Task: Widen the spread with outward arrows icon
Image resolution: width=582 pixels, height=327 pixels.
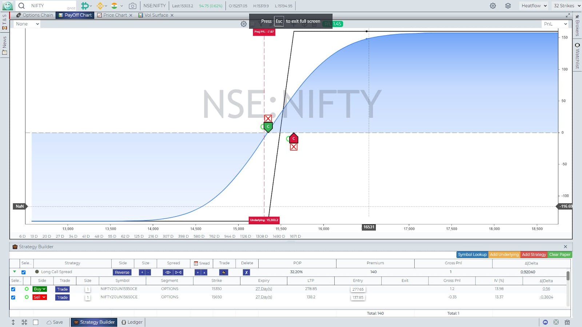Action: click(168, 272)
